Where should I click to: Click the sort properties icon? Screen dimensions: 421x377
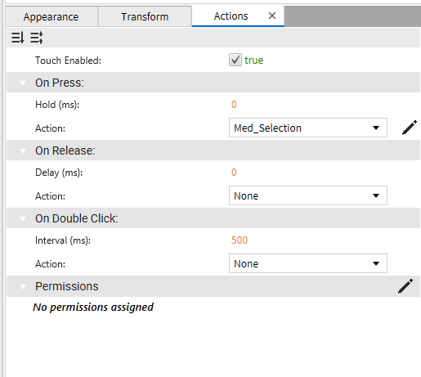point(18,38)
